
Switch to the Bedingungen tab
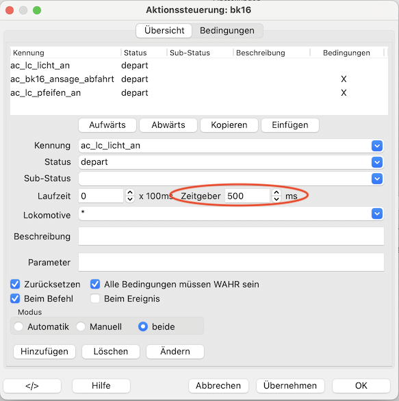pyautogui.click(x=227, y=30)
